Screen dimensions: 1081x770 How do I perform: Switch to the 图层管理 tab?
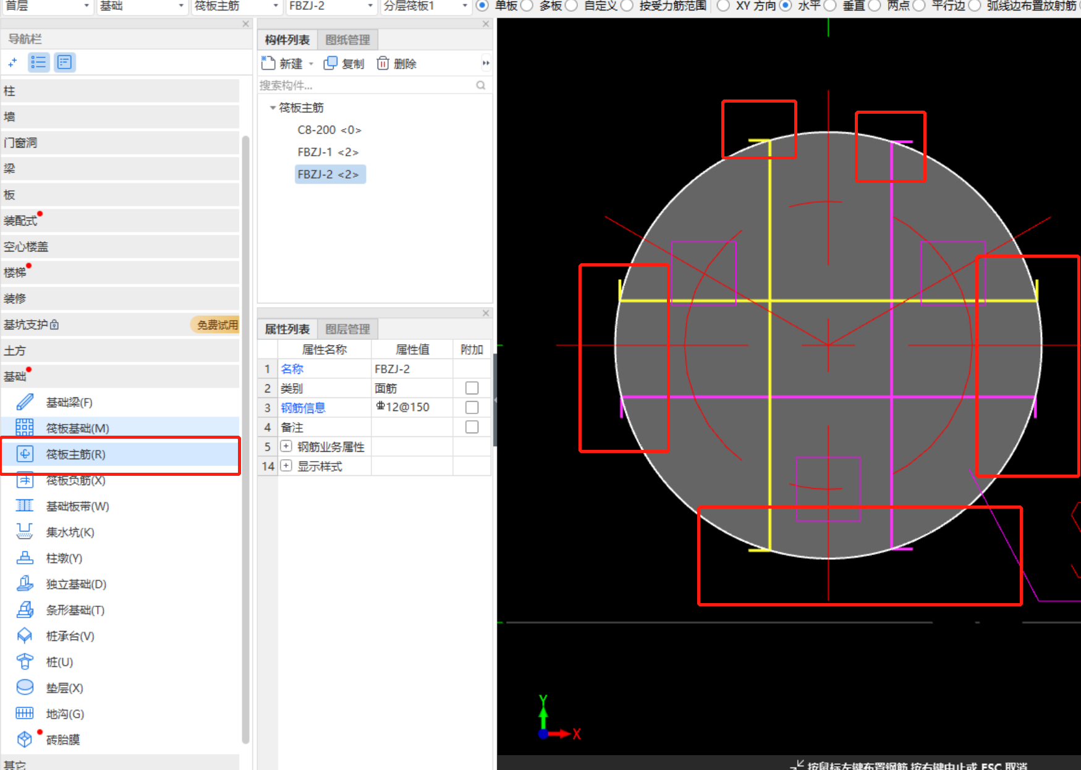click(348, 329)
